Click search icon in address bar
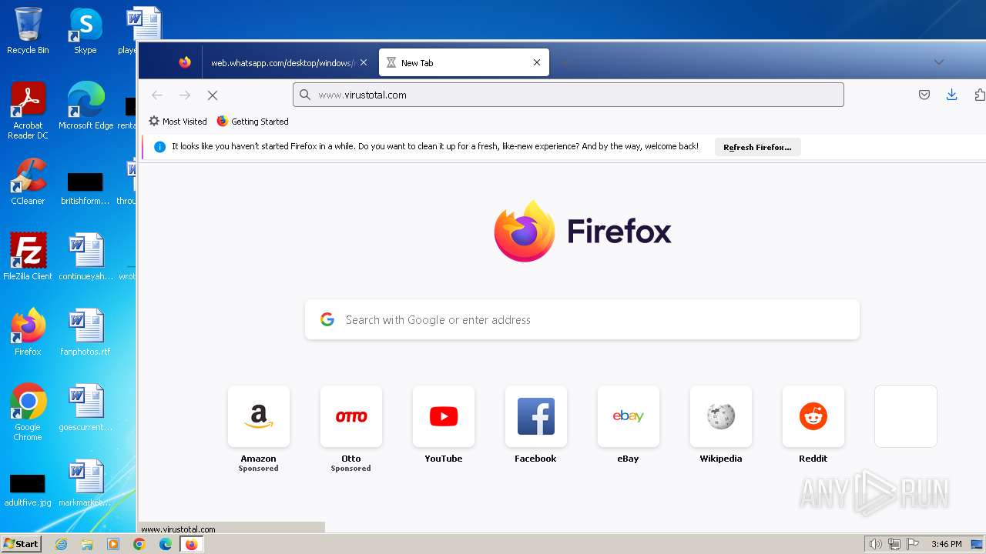This screenshot has height=554, width=986. tap(305, 95)
